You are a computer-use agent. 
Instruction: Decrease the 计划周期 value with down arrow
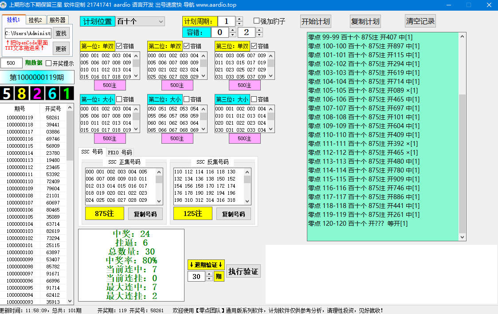(x=239, y=24)
